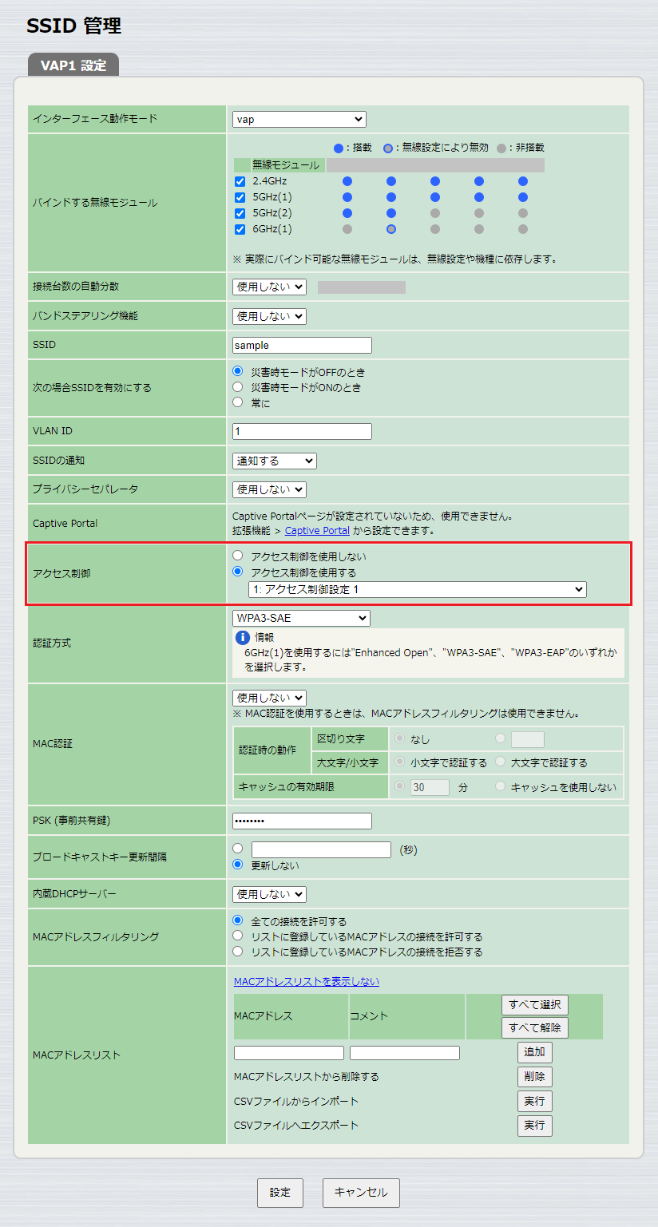The width and height of the screenshot is (658, 1227).
Task: Open the 内蔵DHCPサーバー dropdown
Action: (x=269, y=894)
